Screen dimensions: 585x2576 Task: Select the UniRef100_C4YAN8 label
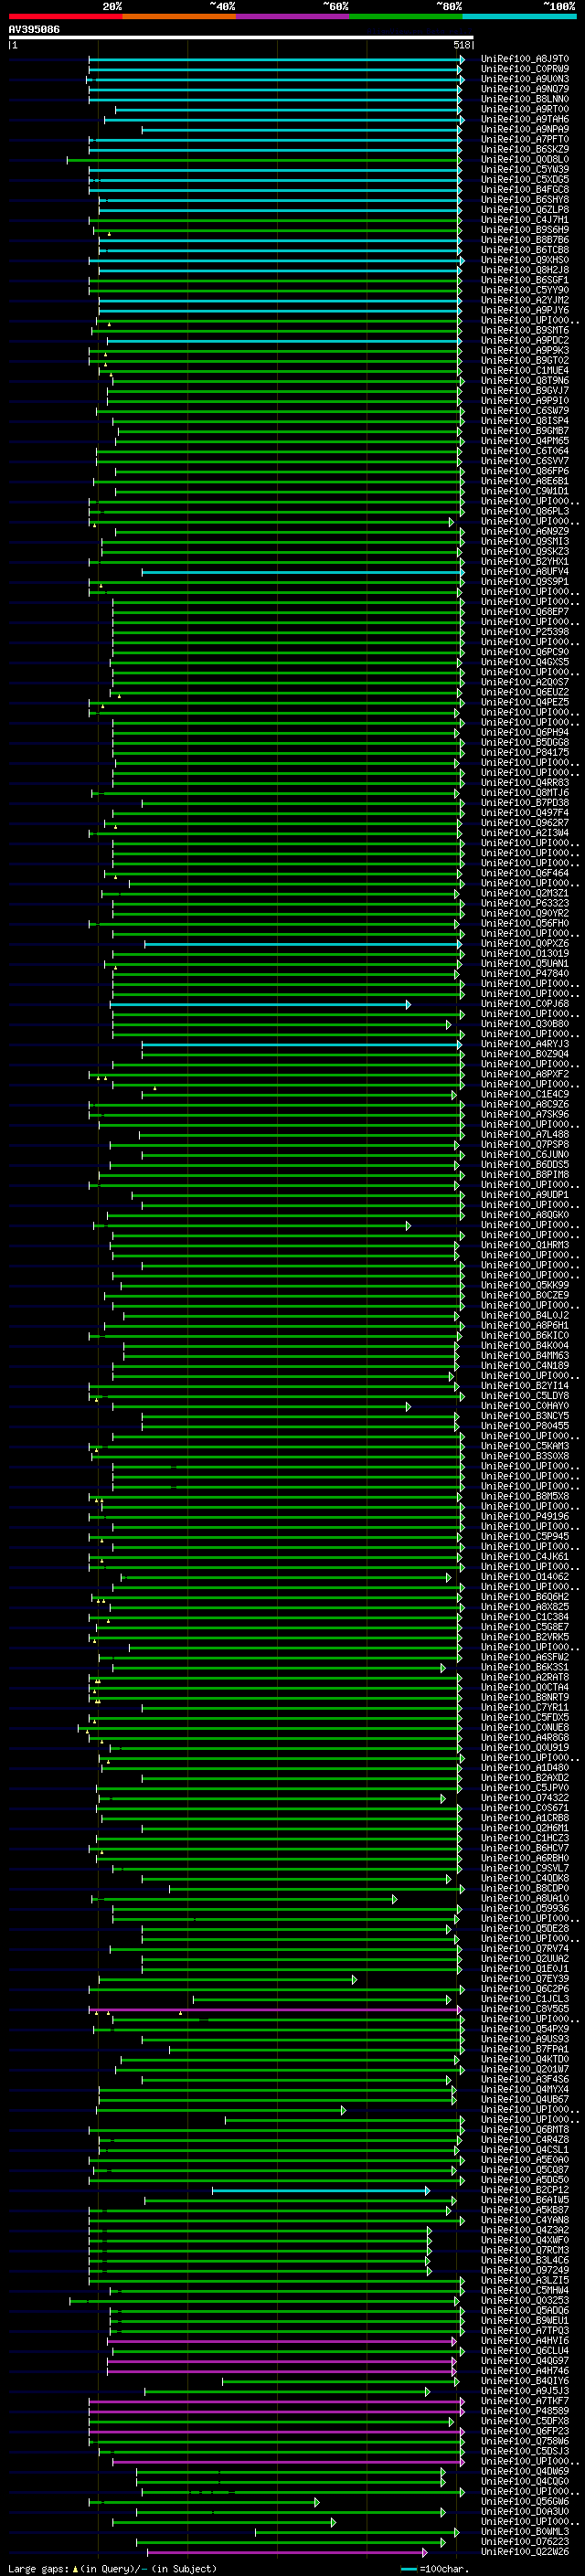click(524, 2221)
